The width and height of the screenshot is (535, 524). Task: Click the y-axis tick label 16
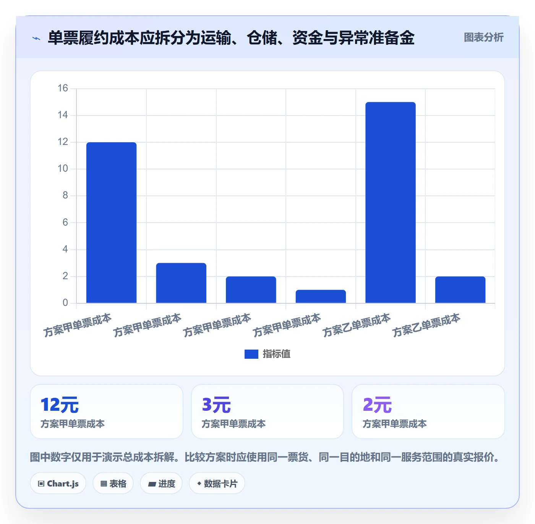63,88
